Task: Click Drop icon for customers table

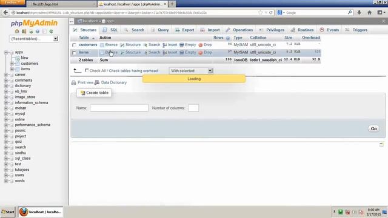Action: (x=201, y=45)
